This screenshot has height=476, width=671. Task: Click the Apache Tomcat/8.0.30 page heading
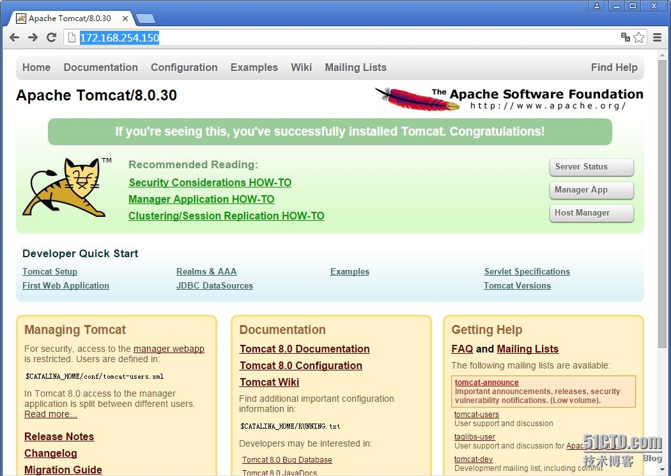coord(96,95)
